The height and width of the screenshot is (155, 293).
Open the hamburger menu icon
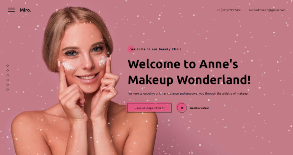(11, 10)
